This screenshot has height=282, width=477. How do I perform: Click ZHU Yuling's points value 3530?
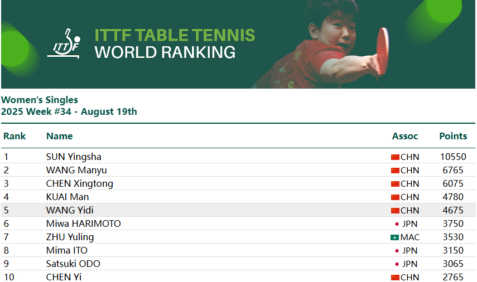click(x=453, y=237)
